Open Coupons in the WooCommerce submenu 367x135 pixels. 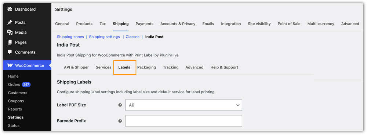point(16,101)
